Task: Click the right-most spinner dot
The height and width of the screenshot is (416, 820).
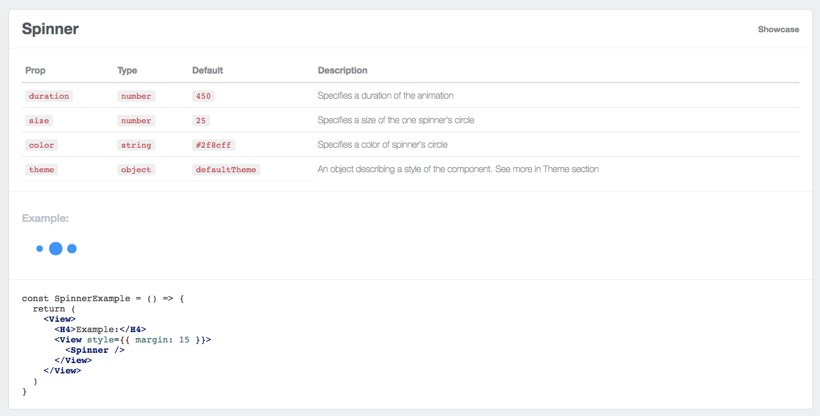Action: tap(72, 248)
